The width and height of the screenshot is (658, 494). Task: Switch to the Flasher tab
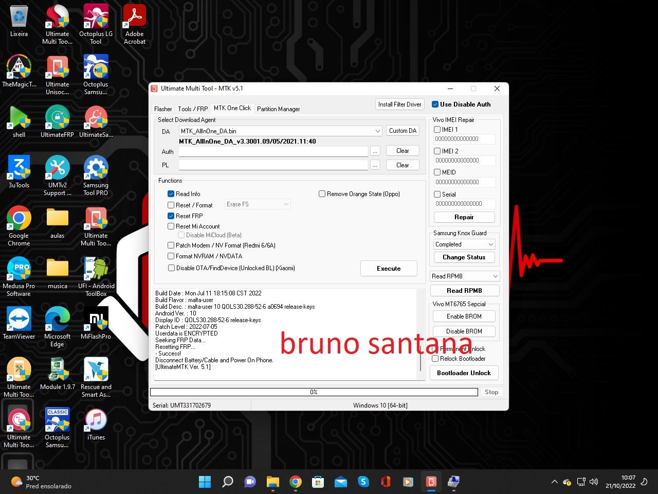163,109
